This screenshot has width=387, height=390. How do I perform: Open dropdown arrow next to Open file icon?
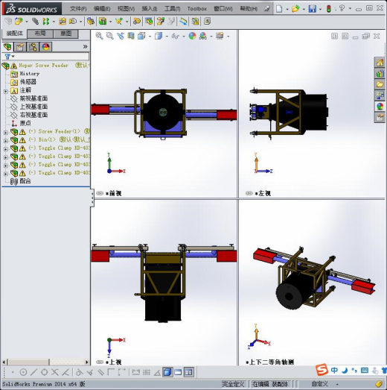pos(304,10)
